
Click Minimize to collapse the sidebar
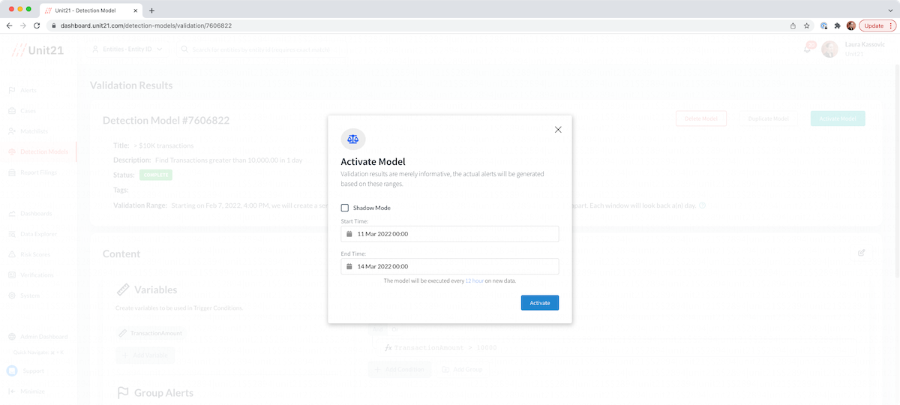[x=26, y=391]
